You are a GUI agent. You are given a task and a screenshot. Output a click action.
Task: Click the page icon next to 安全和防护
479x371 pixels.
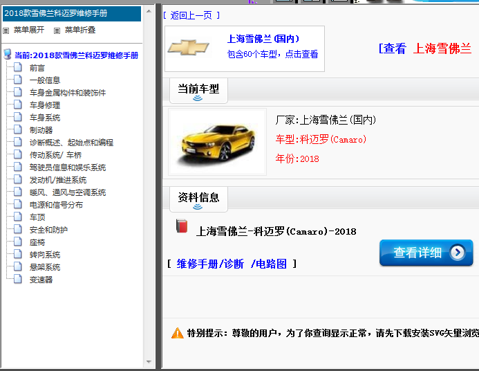click(x=18, y=229)
